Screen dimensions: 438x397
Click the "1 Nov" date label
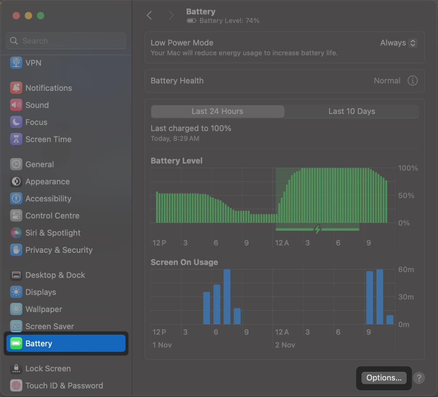point(162,345)
